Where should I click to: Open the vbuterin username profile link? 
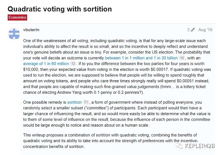(x=33, y=30)
